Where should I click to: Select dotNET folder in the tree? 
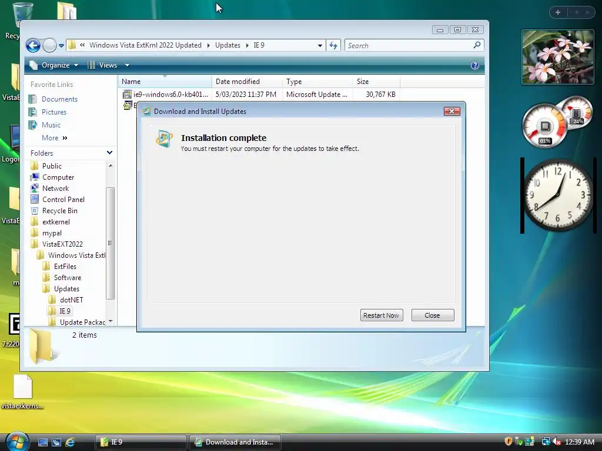(71, 300)
